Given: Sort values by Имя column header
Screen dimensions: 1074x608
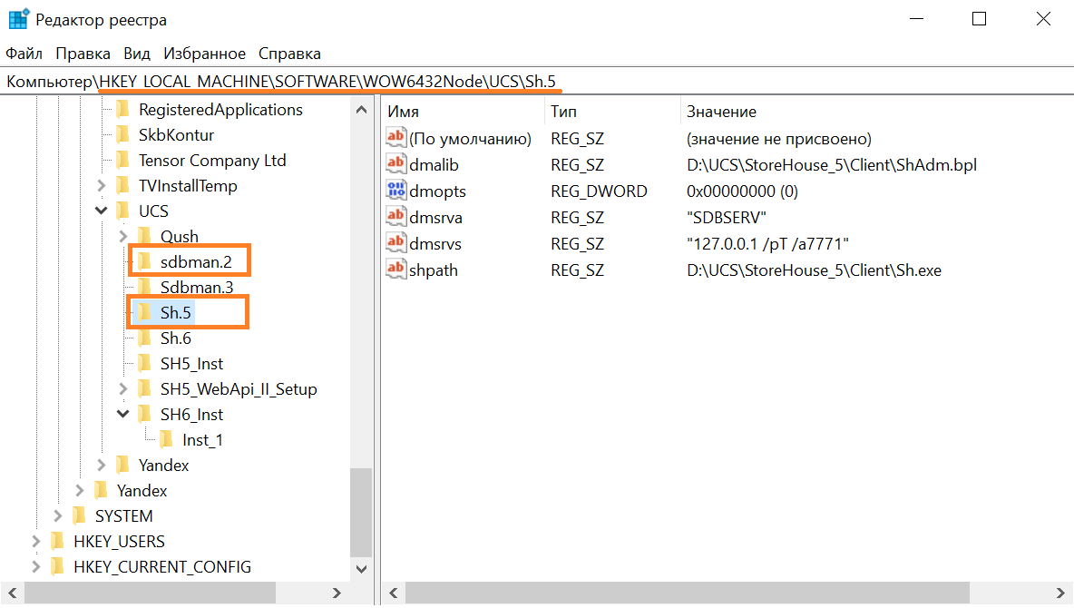Looking at the screenshot, I should coord(403,112).
